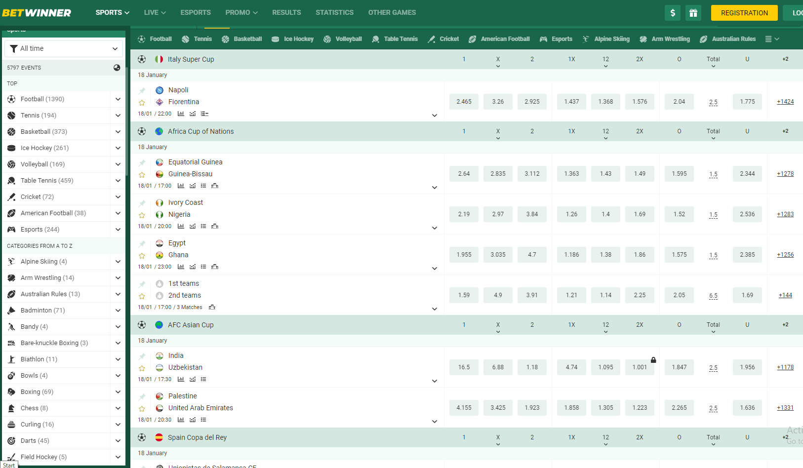Click Basketball in the sports bar
The width and height of the screenshot is (803, 468).
click(242, 39)
